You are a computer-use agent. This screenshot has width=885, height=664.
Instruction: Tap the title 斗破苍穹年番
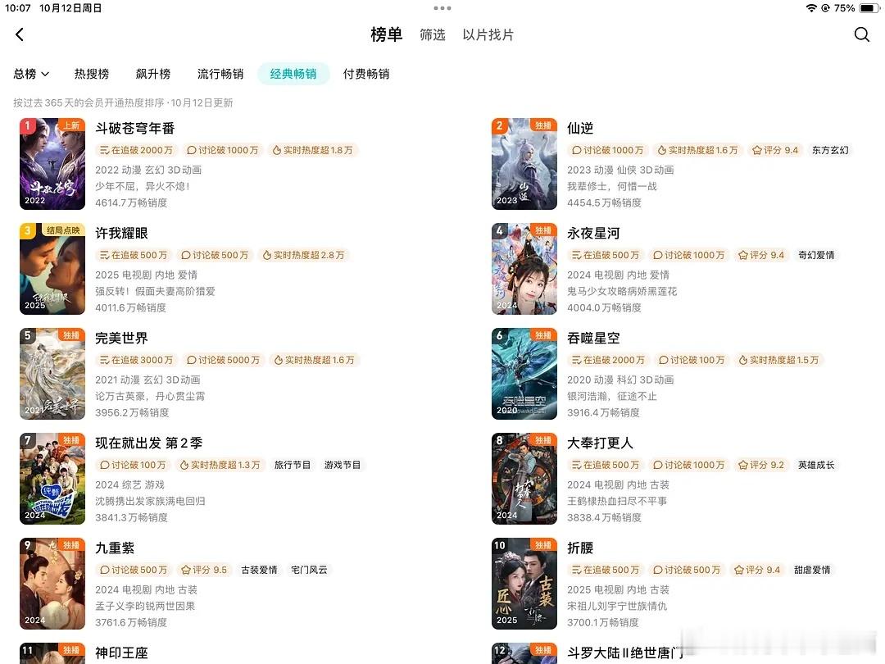(x=135, y=128)
